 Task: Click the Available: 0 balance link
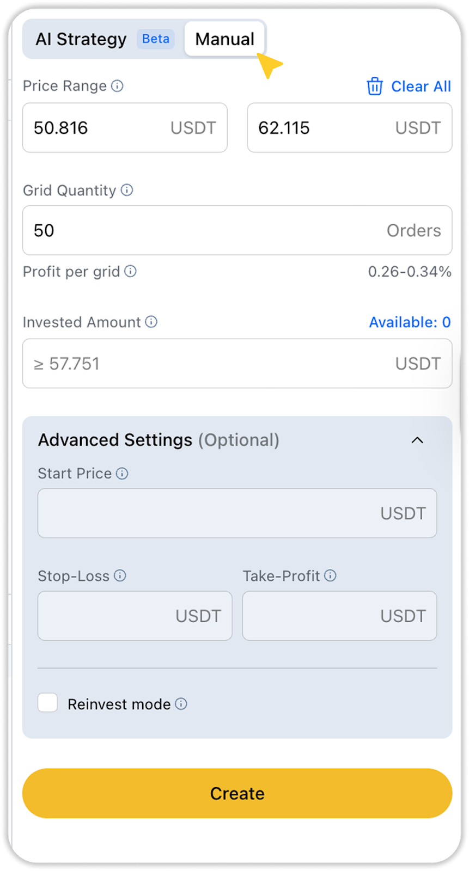click(410, 322)
